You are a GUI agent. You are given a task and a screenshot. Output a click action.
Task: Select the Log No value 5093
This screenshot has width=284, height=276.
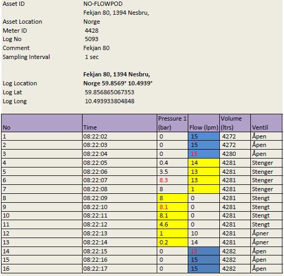pos(92,39)
